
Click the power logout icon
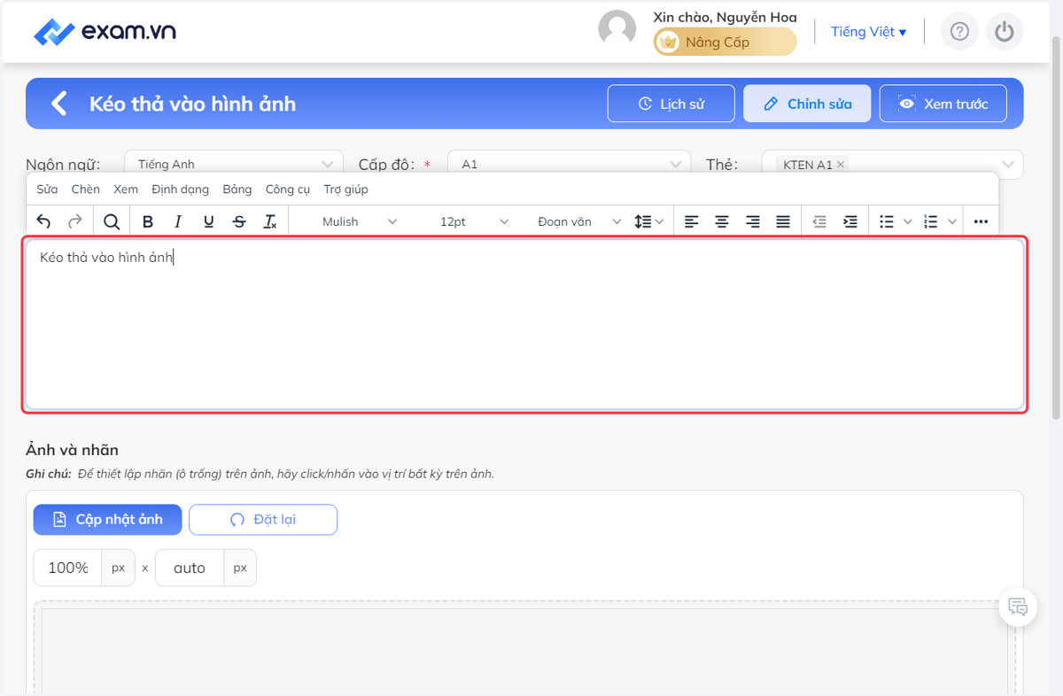click(x=1004, y=32)
